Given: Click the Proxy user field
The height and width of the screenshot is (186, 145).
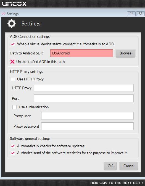Looking at the screenshot, I should pyautogui.click(x=87, y=116).
